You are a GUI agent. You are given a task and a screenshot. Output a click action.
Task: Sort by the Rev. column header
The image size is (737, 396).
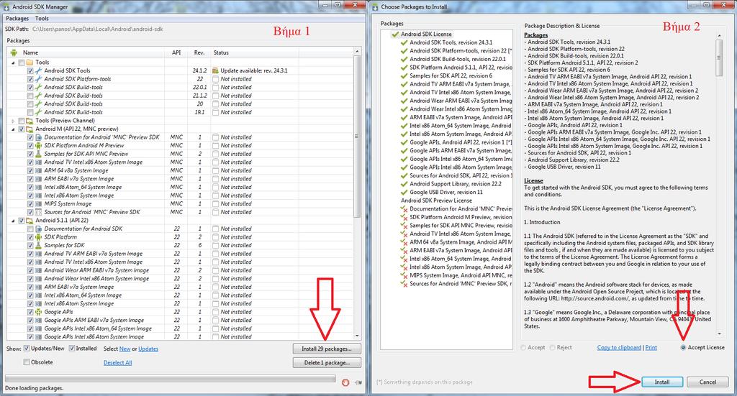(199, 52)
